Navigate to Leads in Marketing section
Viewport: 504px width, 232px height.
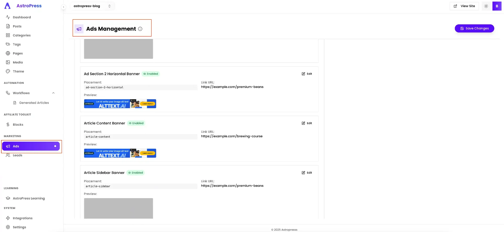(17, 155)
